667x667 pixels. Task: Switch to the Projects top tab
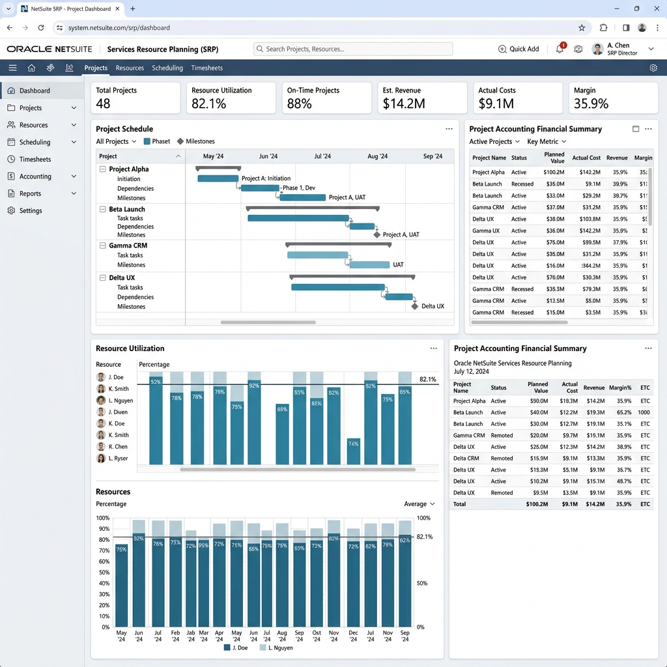click(x=96, y=68)
